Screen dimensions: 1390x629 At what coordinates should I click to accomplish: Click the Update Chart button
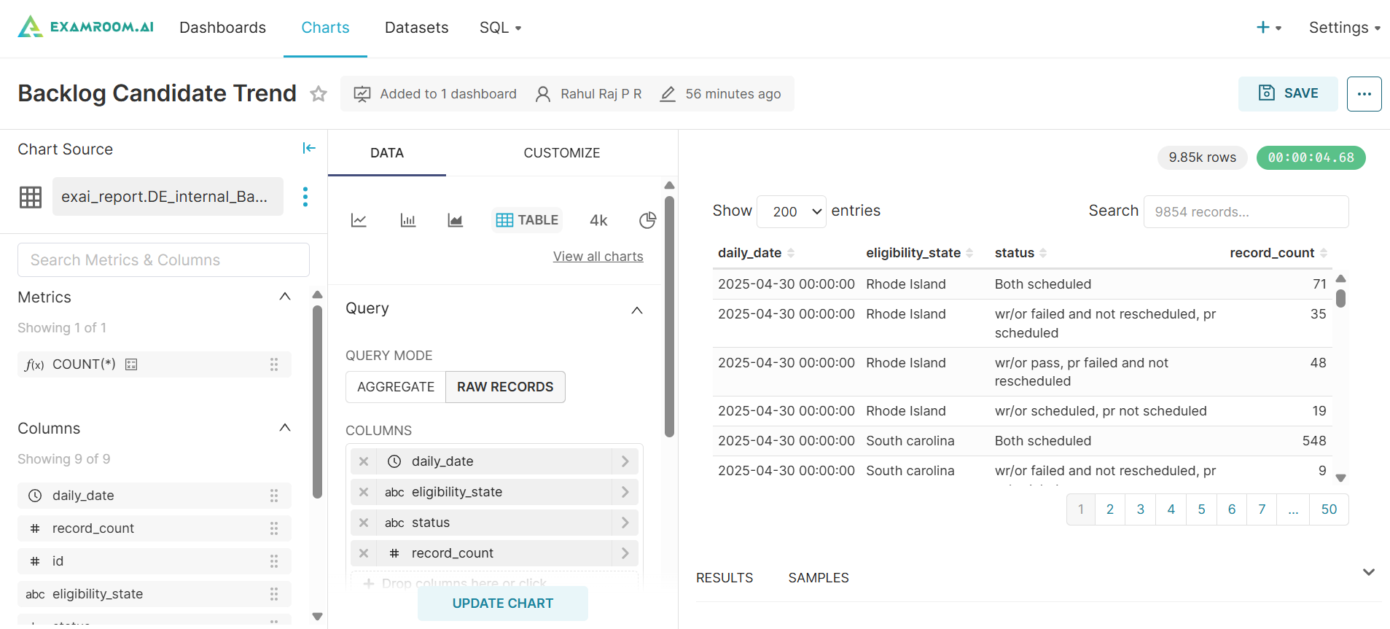502,603
